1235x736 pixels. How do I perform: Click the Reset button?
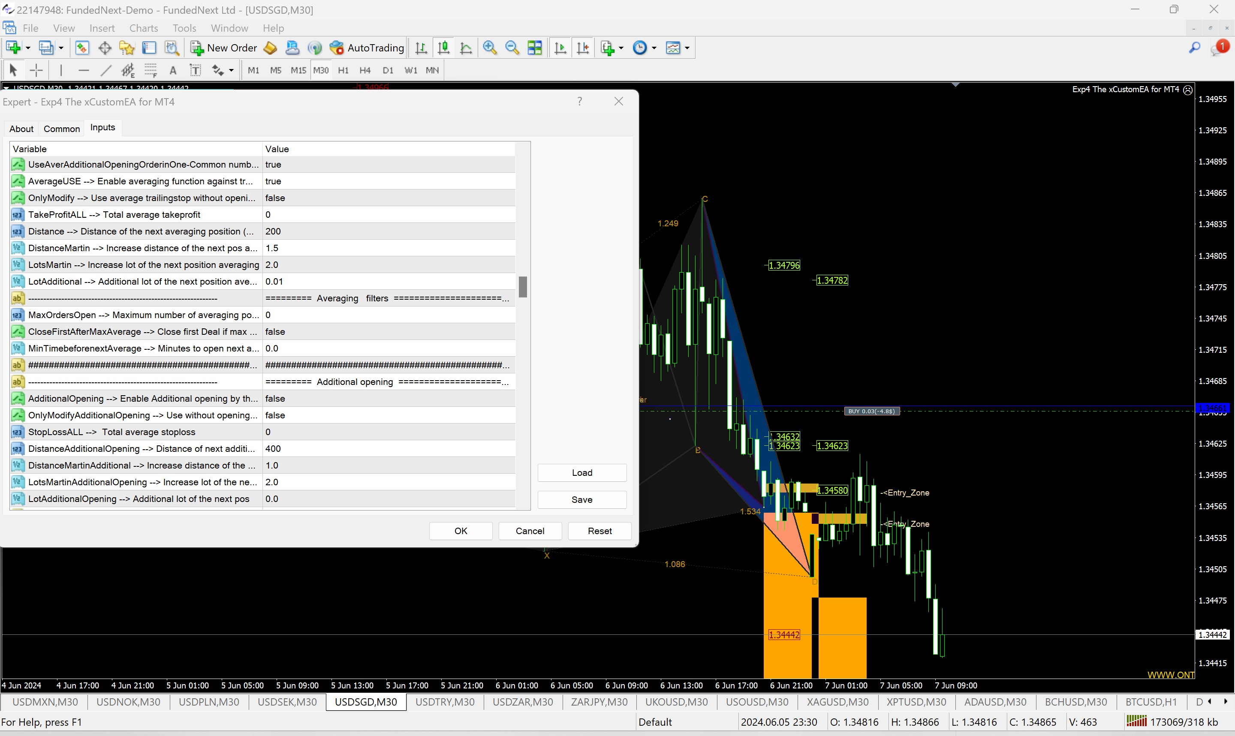click(599, 531)
